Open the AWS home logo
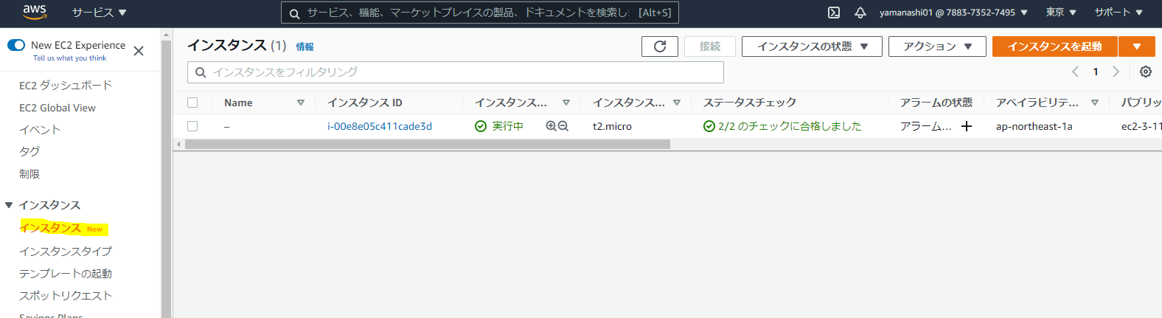Viewport: 1162px width, 318px height. click(x=35, y=12)
